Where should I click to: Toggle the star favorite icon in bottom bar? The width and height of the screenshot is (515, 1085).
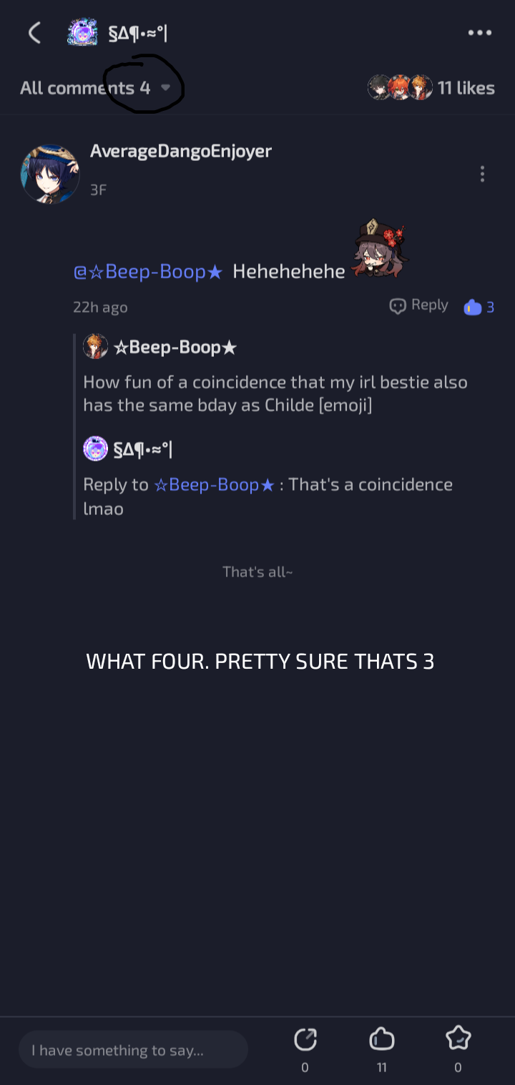click(458, 1039)
